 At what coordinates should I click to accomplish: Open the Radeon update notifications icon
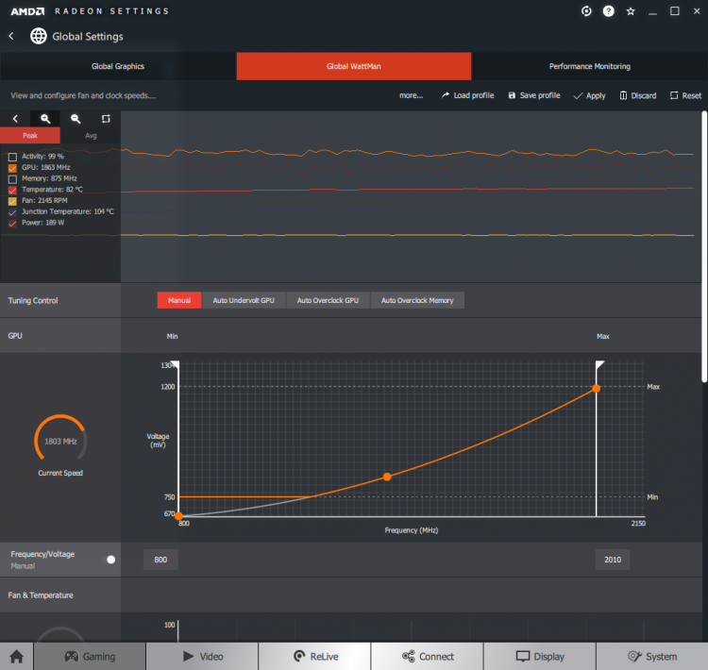coord(586,11)
